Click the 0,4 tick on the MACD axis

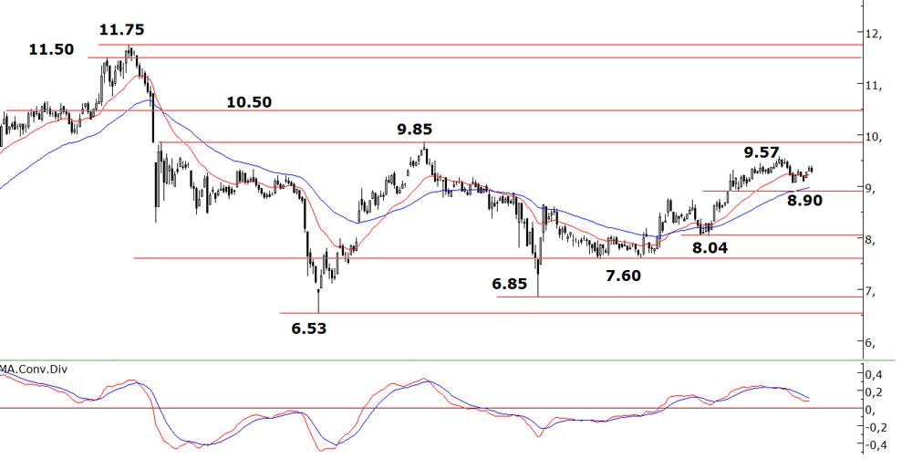pyautogui.click(x=873, y=374)
